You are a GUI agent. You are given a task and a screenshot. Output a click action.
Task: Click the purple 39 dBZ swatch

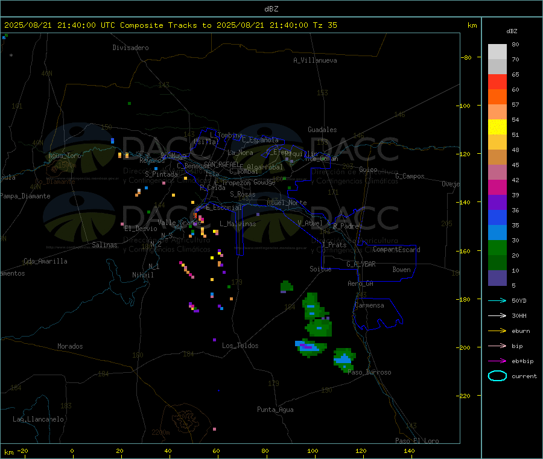(x=497, y=202)
